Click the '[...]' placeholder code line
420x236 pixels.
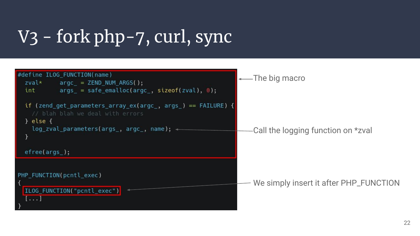(x=33, y=199)
